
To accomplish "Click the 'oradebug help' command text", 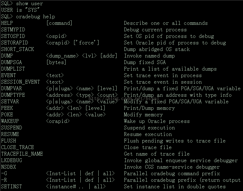I will [x=35, y=17].
